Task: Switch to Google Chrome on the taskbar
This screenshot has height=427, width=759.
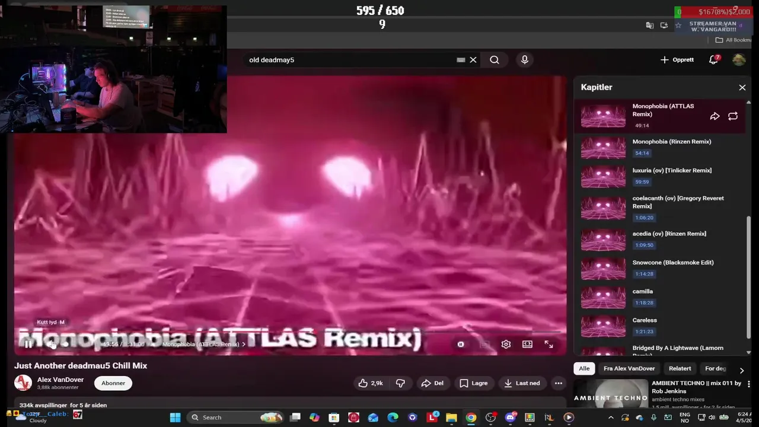Action: [x=471, y=418]
